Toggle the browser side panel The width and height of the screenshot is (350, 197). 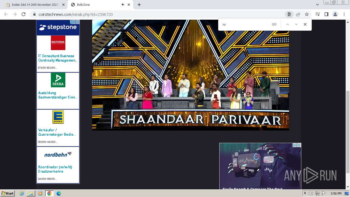[326, 15]
